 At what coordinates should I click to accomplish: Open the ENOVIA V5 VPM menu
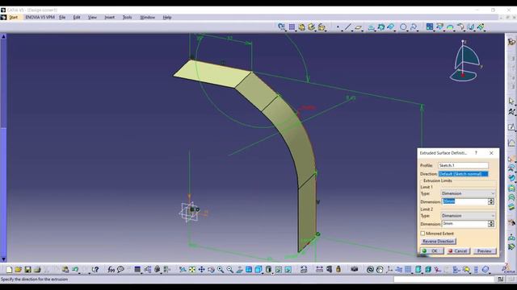point(40,17)
